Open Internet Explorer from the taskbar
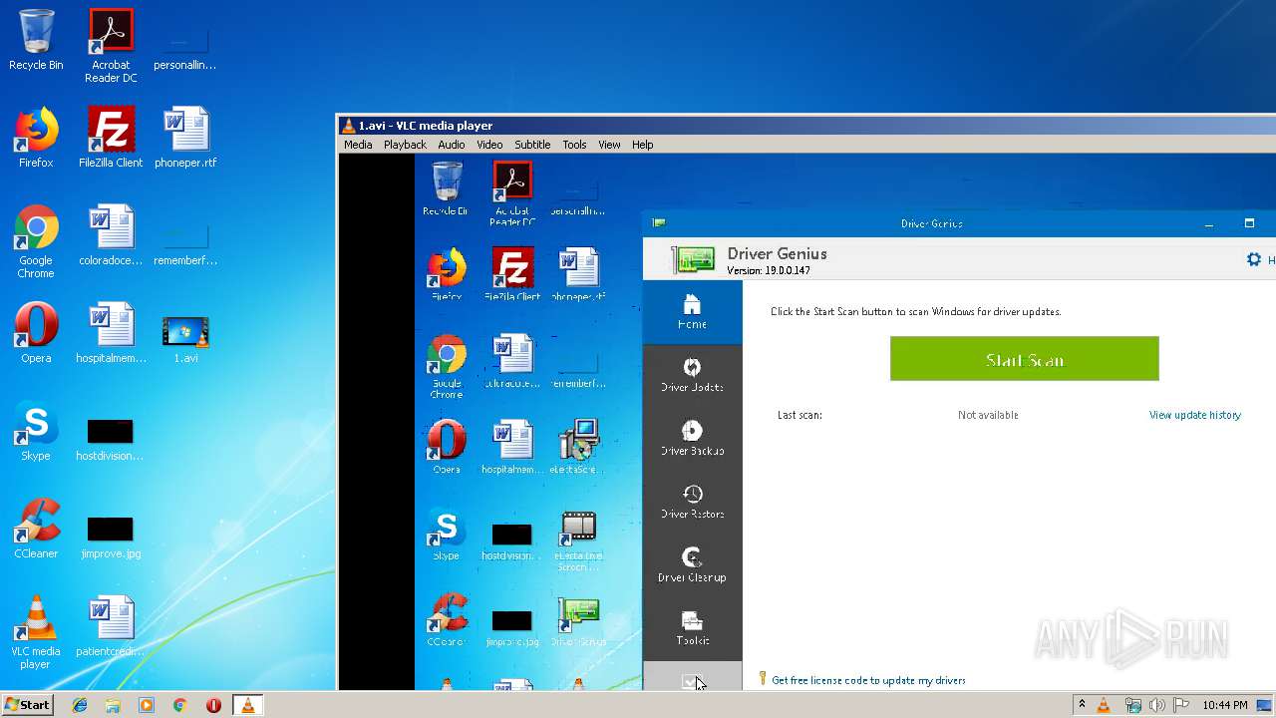 point(80,705)
